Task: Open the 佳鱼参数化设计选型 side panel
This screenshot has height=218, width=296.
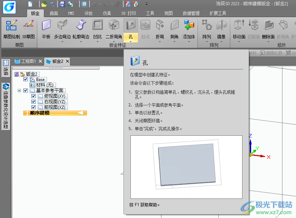Action: [6, 106]
